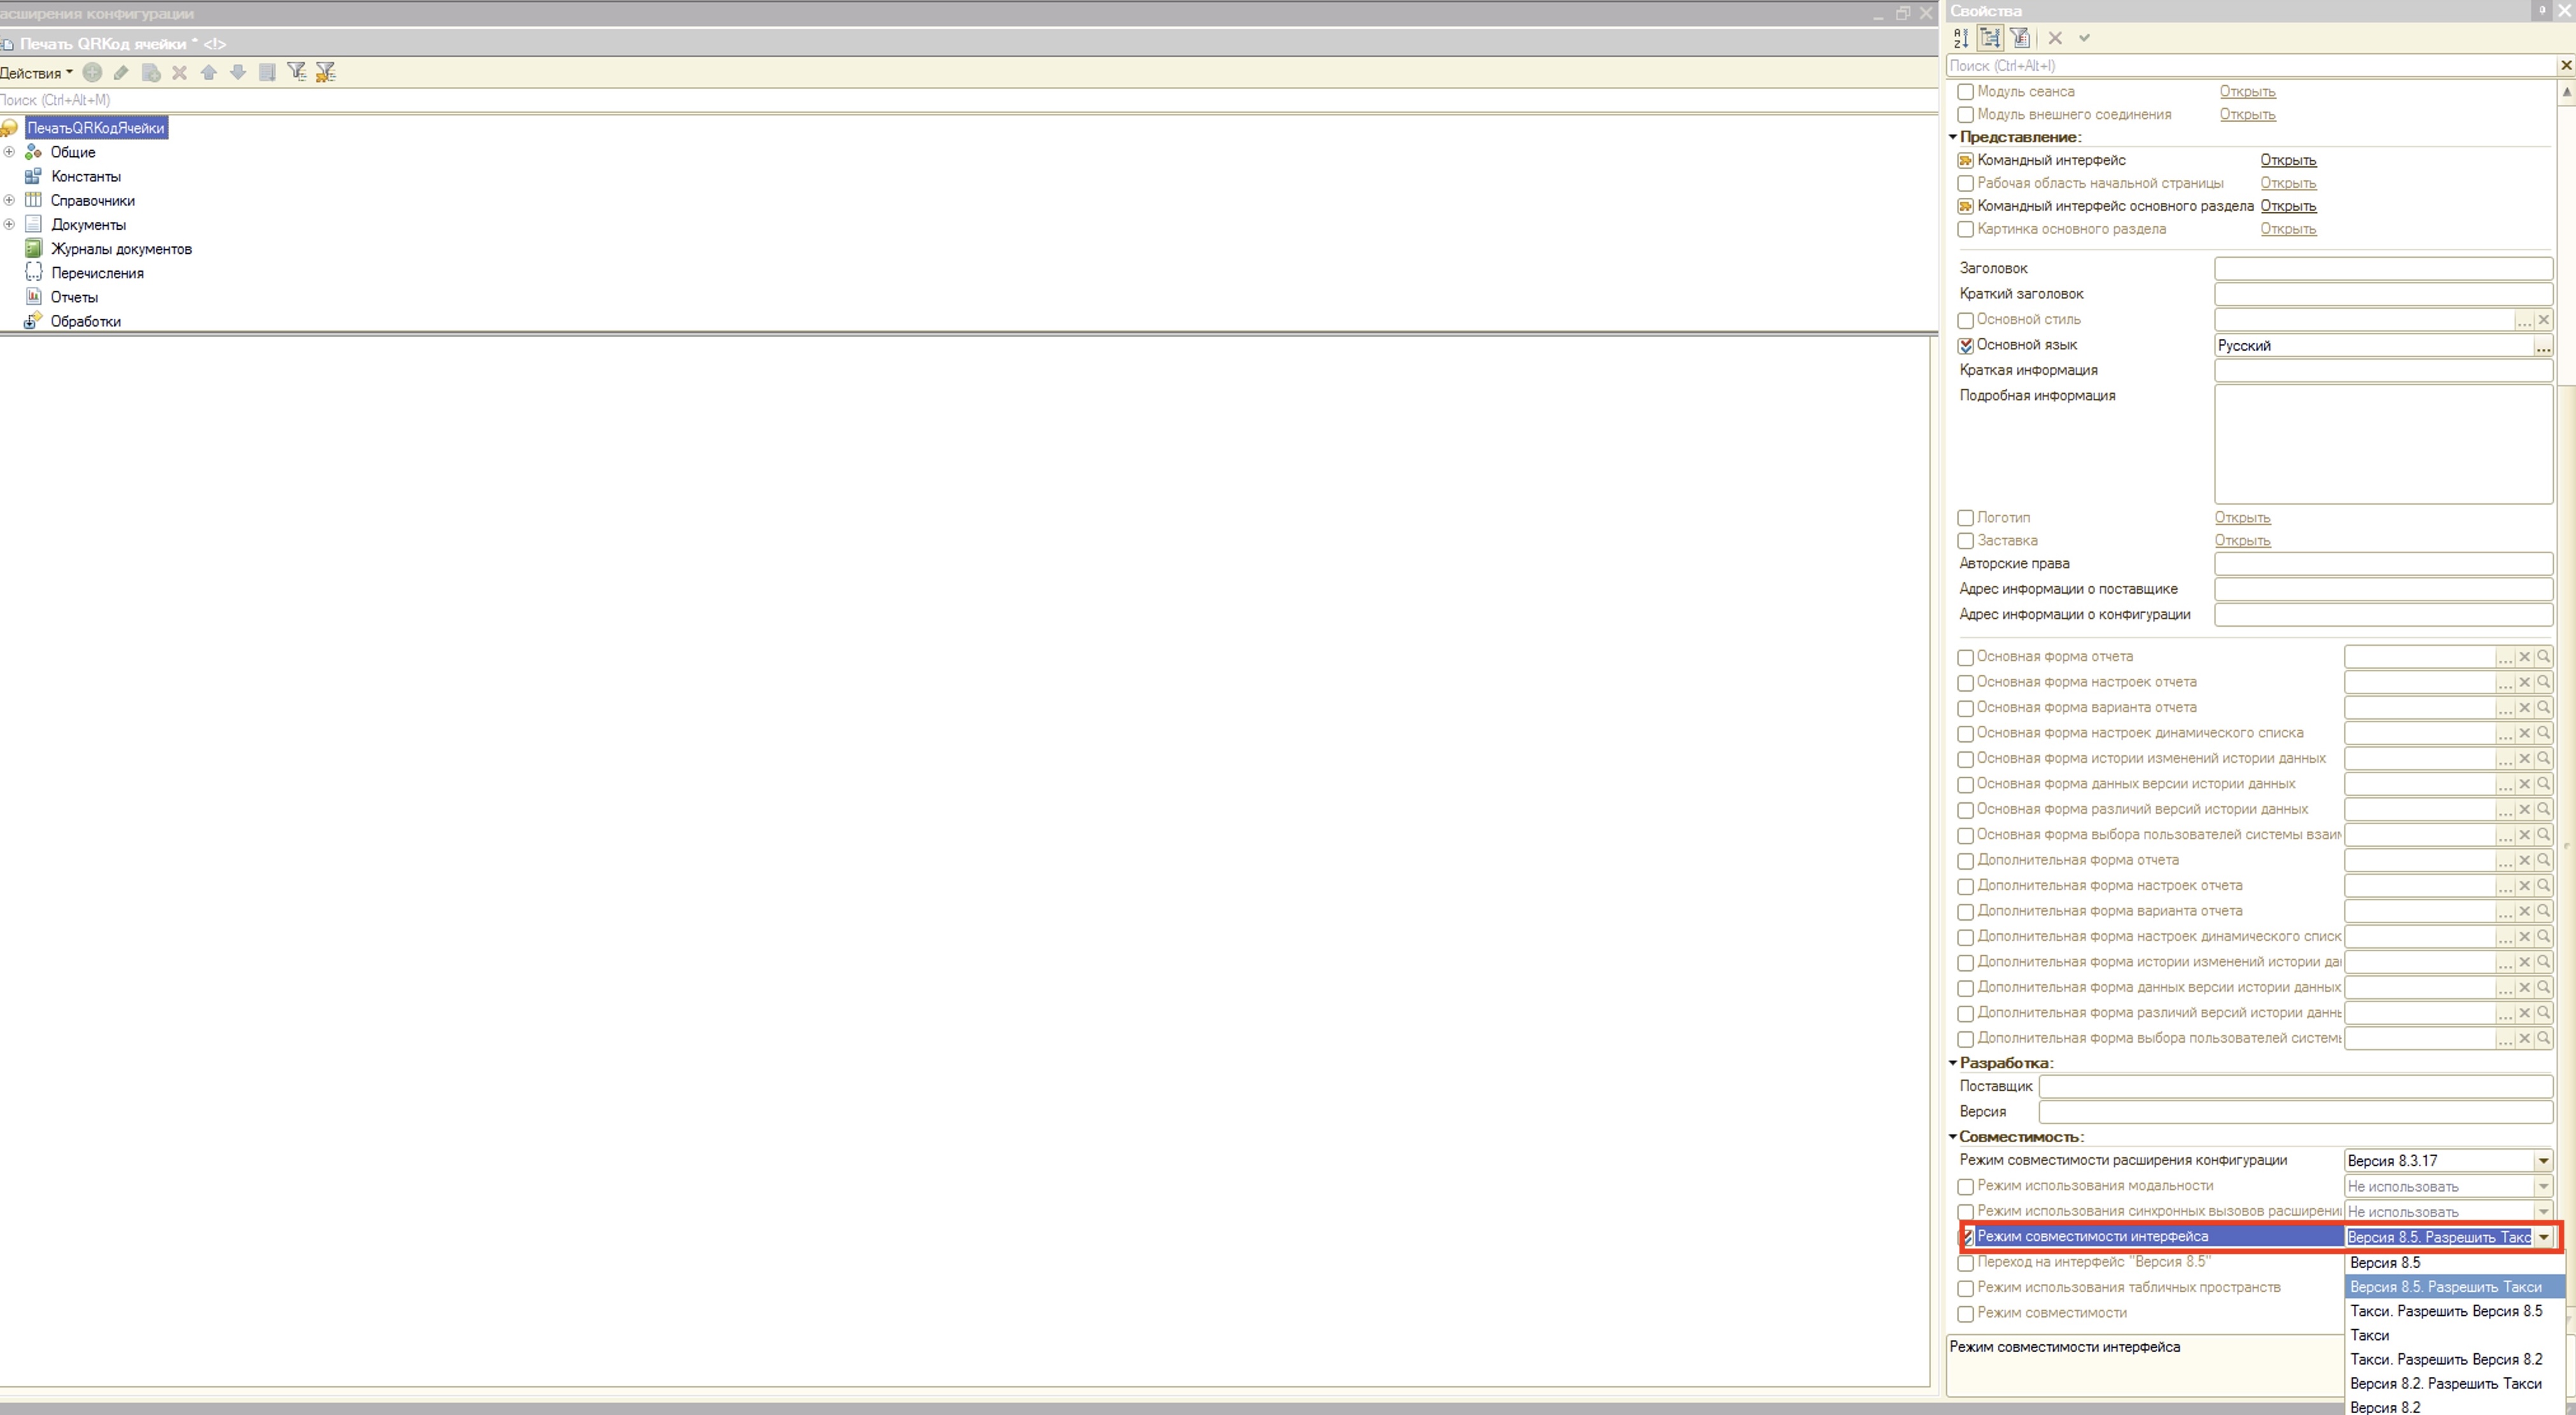The image size is (2576, 1415).
Task: Click Открыть next to Модуль сеанса
Action: [2247, 91]
